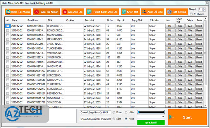Click the Cấu Hình column header
The image size is (210, 128).
pos(157,20)
